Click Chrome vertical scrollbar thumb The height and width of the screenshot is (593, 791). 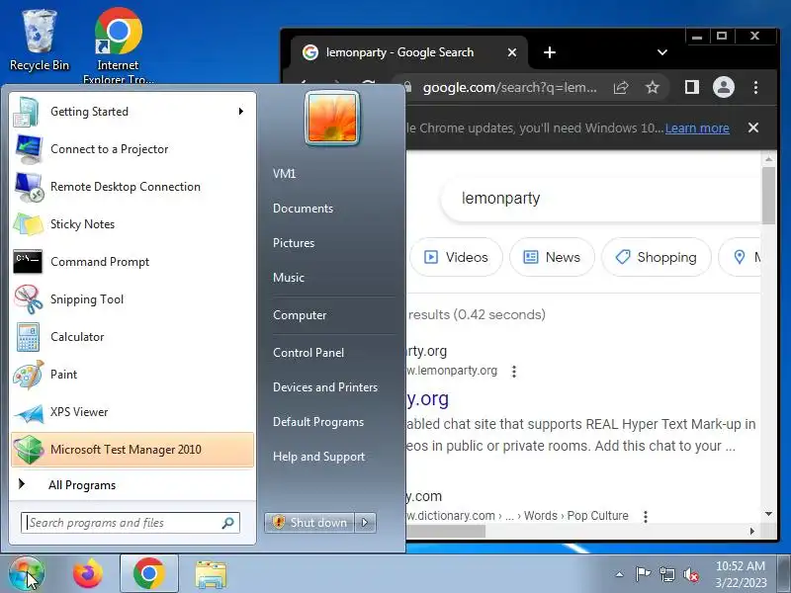coord(768,196)
